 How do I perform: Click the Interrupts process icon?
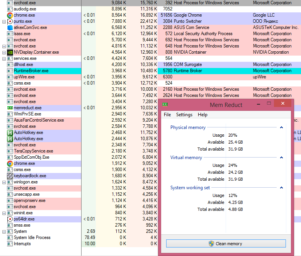pyautogui.click(x=10, y=244)
